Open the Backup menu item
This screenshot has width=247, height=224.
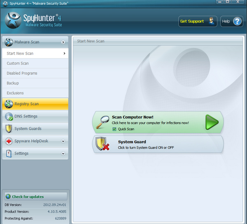point(13,83)
